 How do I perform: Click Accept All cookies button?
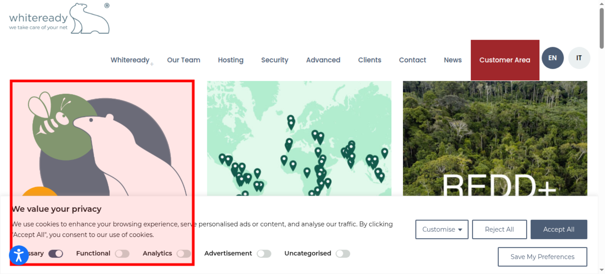click(559, 229)
